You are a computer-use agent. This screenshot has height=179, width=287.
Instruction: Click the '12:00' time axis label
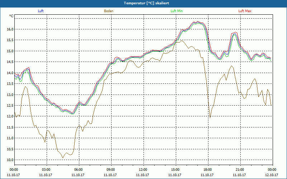pos(143,170)
